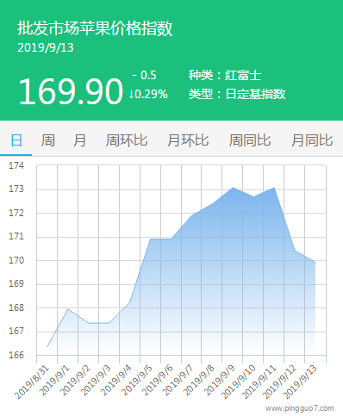Click the index value 169.90
This screenshot has width=343, height=416.
(71, 91)
